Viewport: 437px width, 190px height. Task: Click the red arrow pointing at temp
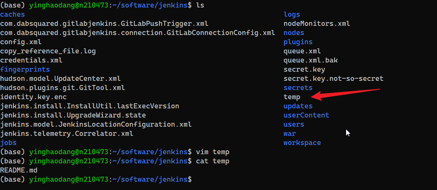[346, 94]
